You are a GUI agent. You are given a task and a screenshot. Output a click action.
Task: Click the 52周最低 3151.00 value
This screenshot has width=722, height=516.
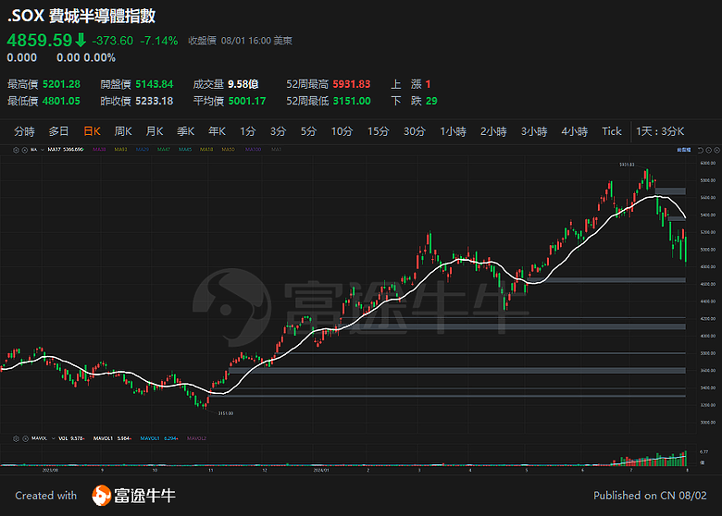point(352,101)
